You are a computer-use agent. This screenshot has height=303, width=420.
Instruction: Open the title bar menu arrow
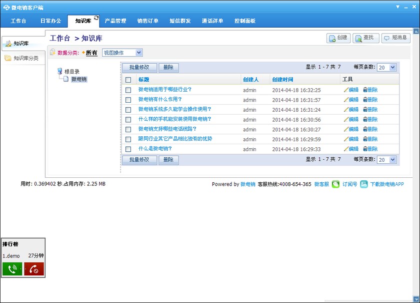pos(398,7)
